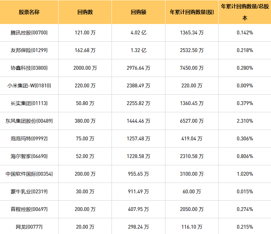Select 腾讯控股(00700) stock name

click(x=29, y=32)
